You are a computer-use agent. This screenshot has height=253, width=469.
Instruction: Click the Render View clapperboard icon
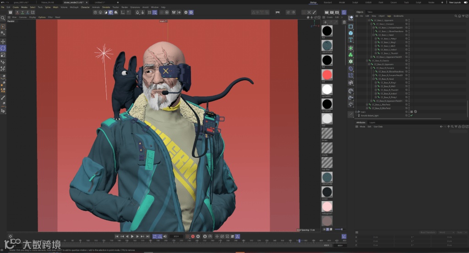coord(327,12)
